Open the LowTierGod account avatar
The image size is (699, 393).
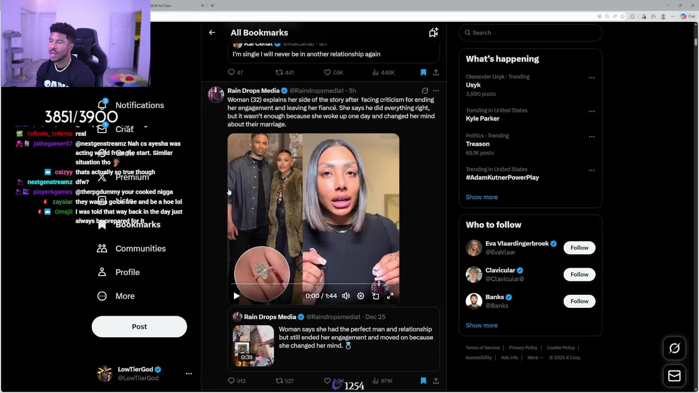click(x=104, y=374)
